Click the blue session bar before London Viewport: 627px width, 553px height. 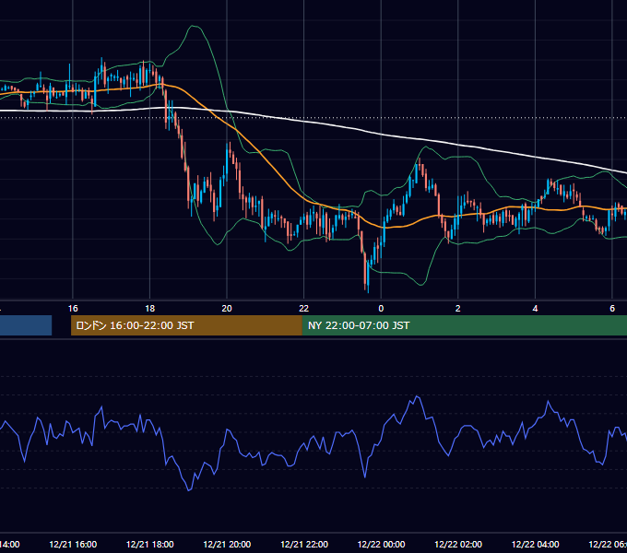tap(26, 325)
